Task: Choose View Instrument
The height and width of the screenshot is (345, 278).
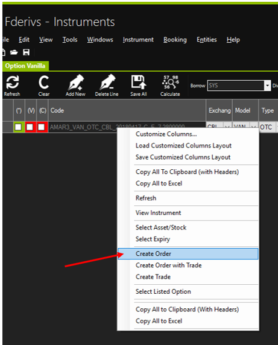Action: (x=158, y=213)
